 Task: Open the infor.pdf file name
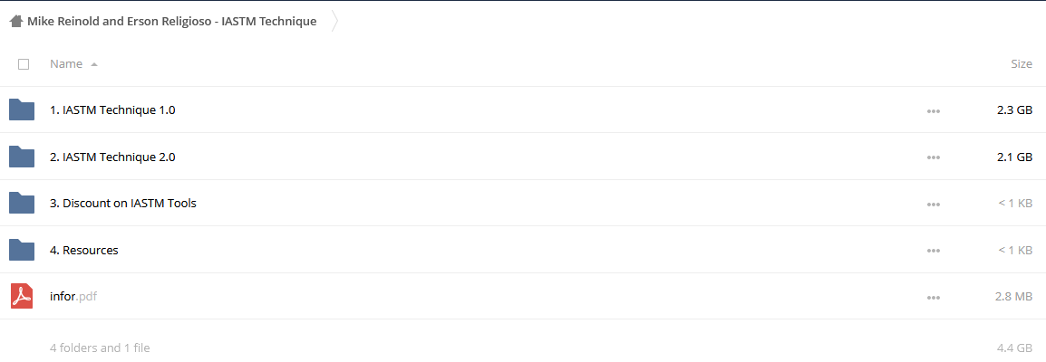pyautogui.click(x=73, y=297)
